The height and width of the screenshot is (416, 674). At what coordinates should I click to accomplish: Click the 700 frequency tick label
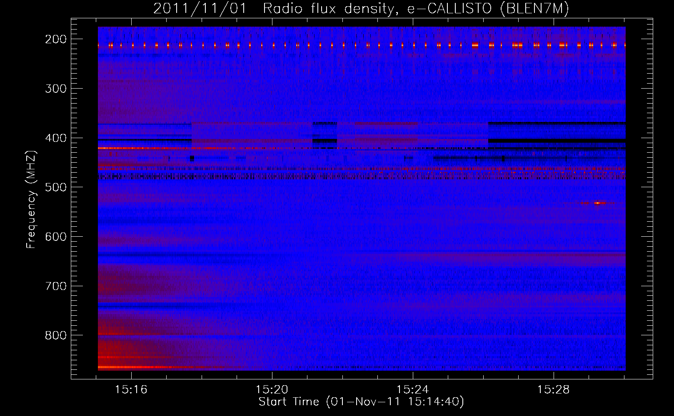click(56, 286)
